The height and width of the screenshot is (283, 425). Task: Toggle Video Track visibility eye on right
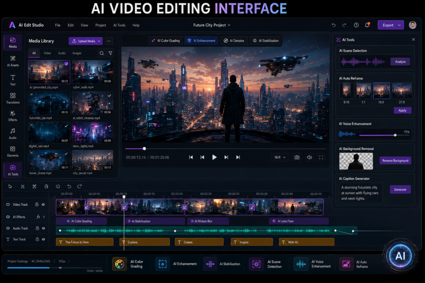pos(43,205)
